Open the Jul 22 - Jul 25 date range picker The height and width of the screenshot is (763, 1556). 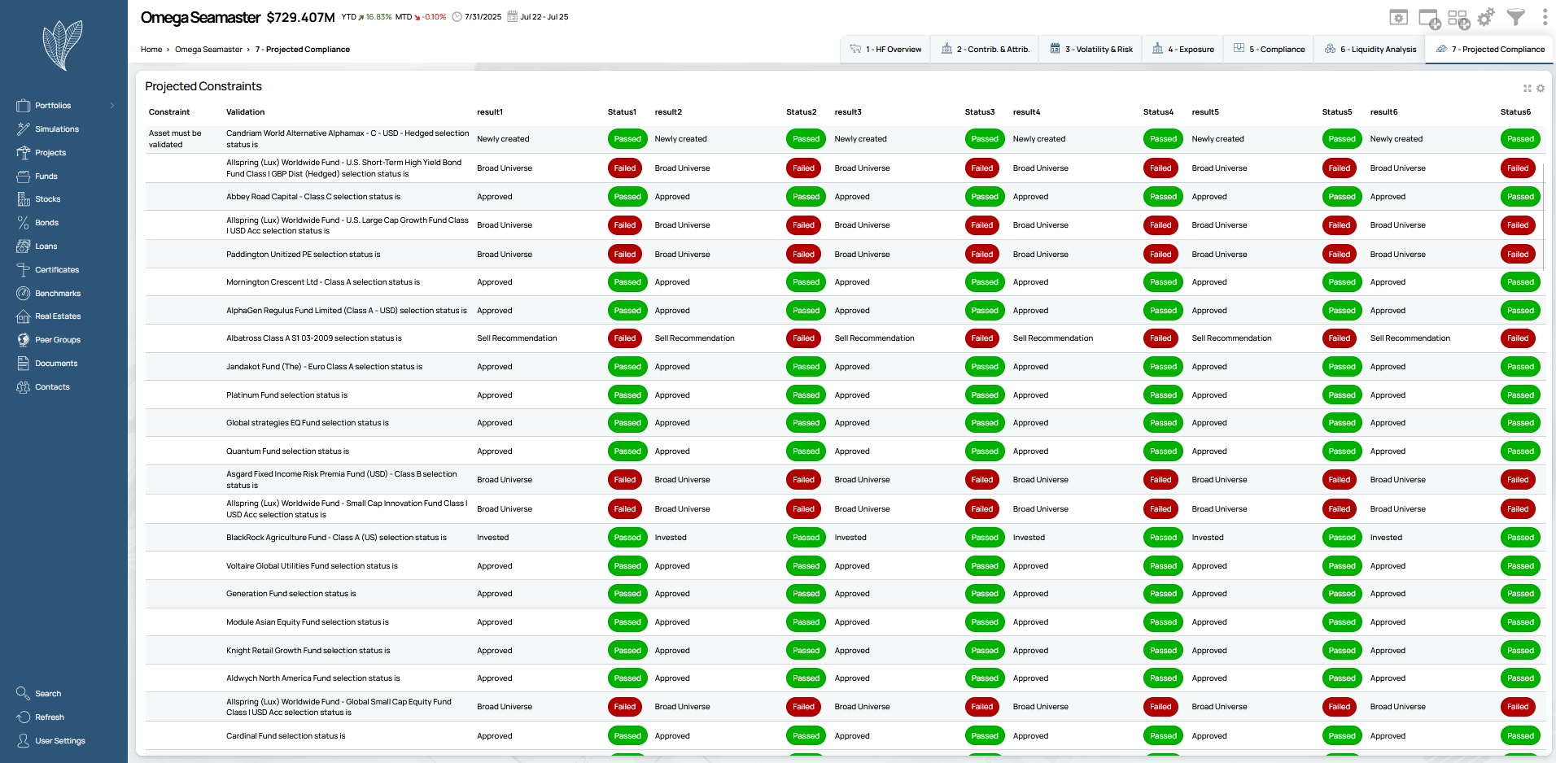(x=538, y=16)
